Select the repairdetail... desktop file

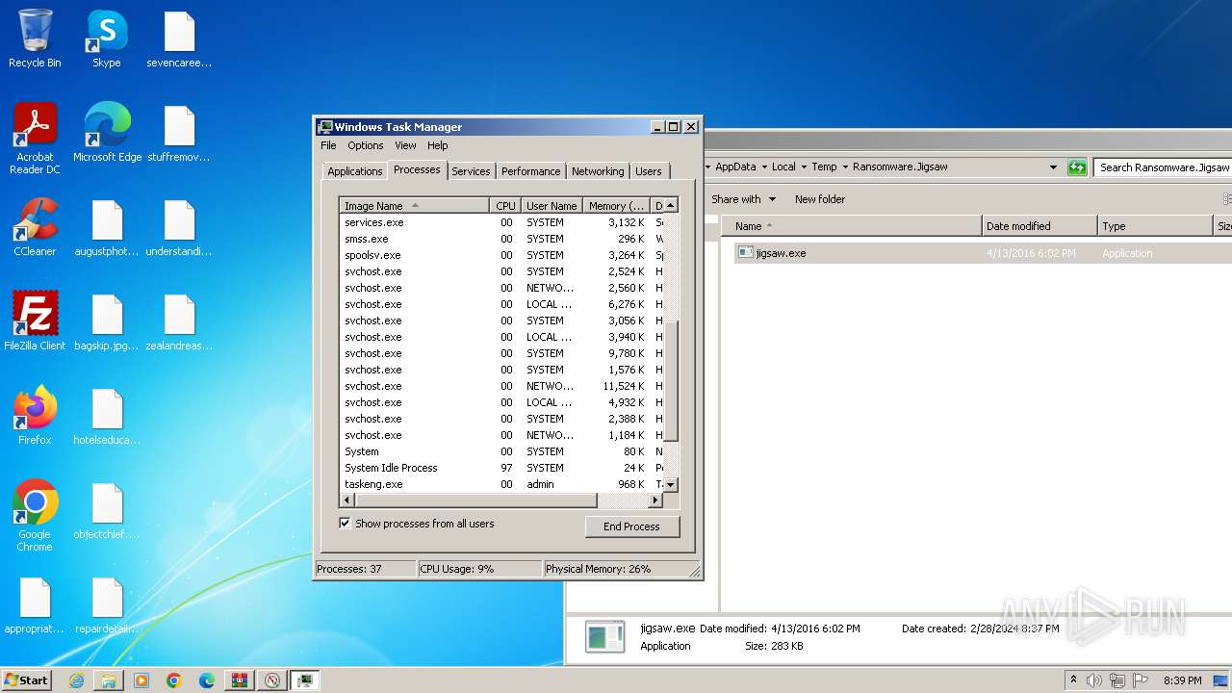pos(107,604)
